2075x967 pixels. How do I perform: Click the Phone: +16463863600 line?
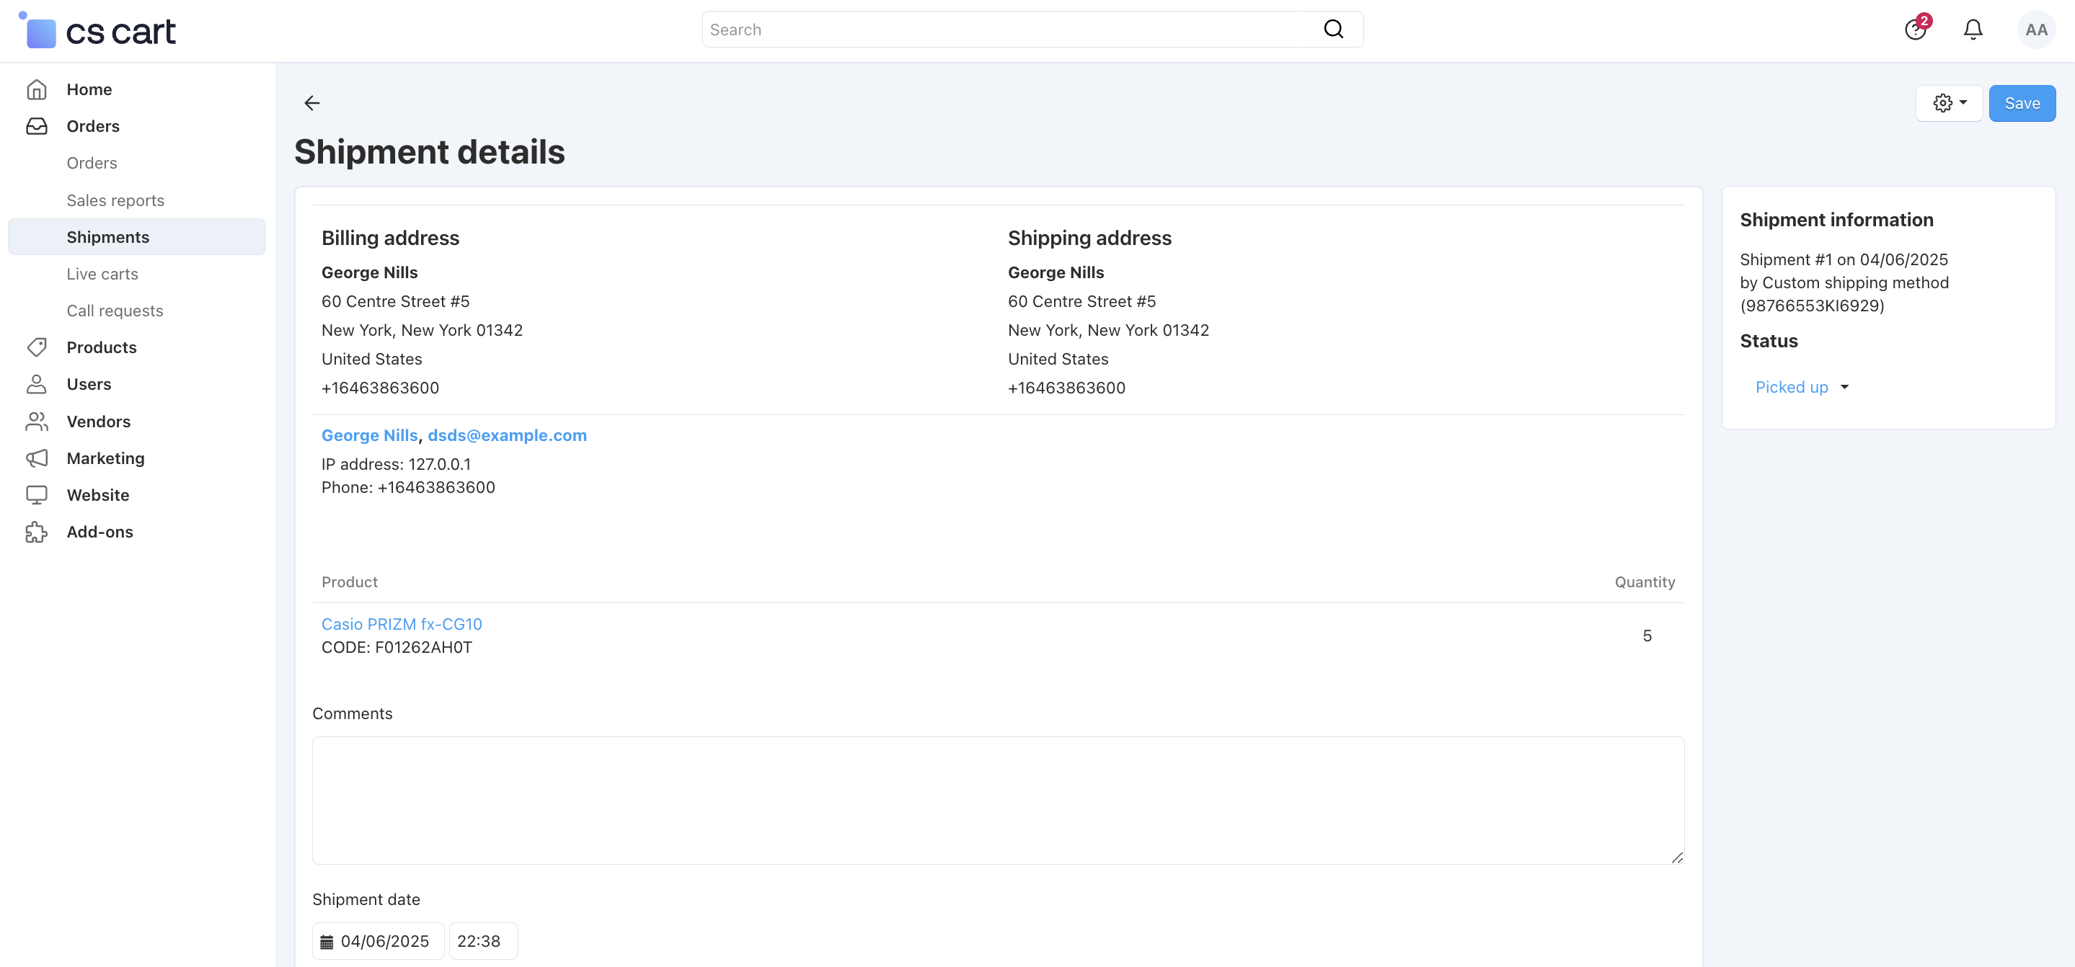pyautogui.click(x=407, y=488)
